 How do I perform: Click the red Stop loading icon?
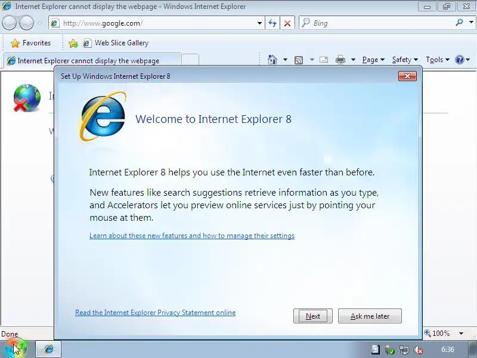coord(287,23)
